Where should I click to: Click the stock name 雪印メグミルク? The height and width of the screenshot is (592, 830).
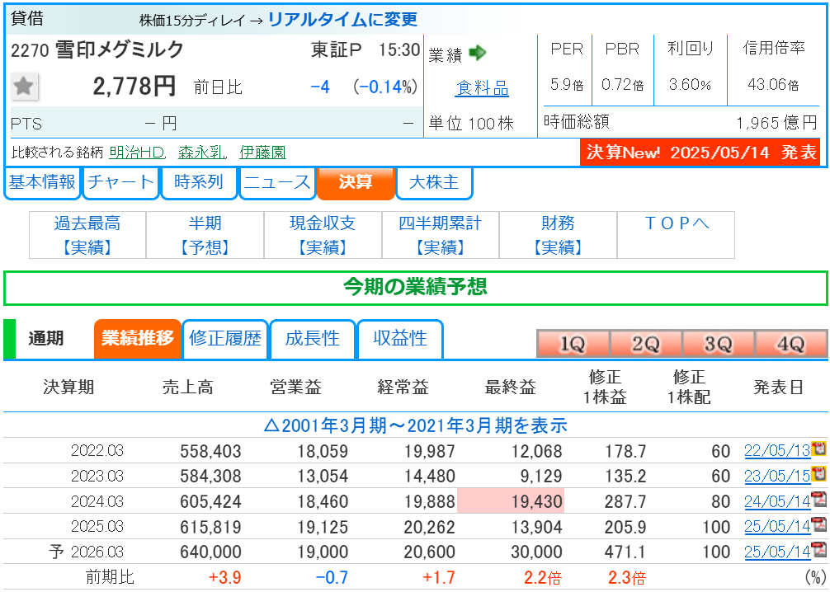[x=120, y=49]
